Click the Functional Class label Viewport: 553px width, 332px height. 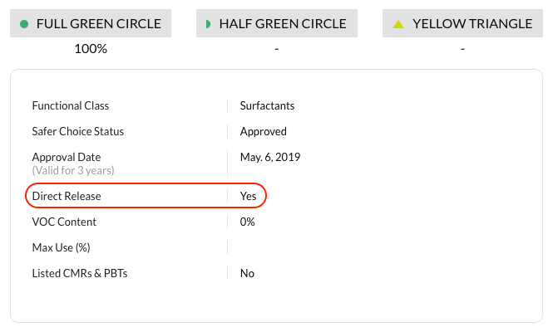pyautogui.click(x=71, y=106)
